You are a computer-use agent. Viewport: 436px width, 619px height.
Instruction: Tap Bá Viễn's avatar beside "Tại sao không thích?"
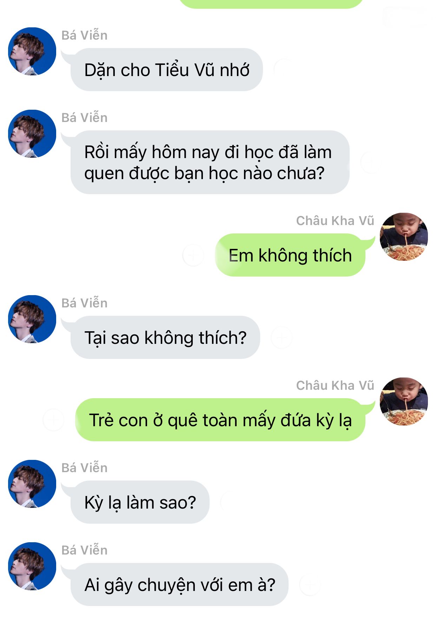(x=32, y=319)
